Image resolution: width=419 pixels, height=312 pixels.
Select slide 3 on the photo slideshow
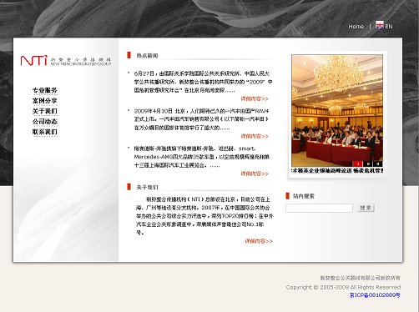378,164
